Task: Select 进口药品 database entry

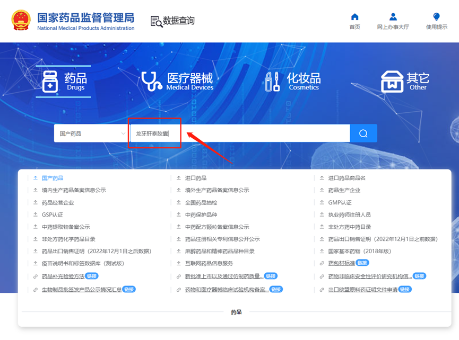Action: coord(196,178)
